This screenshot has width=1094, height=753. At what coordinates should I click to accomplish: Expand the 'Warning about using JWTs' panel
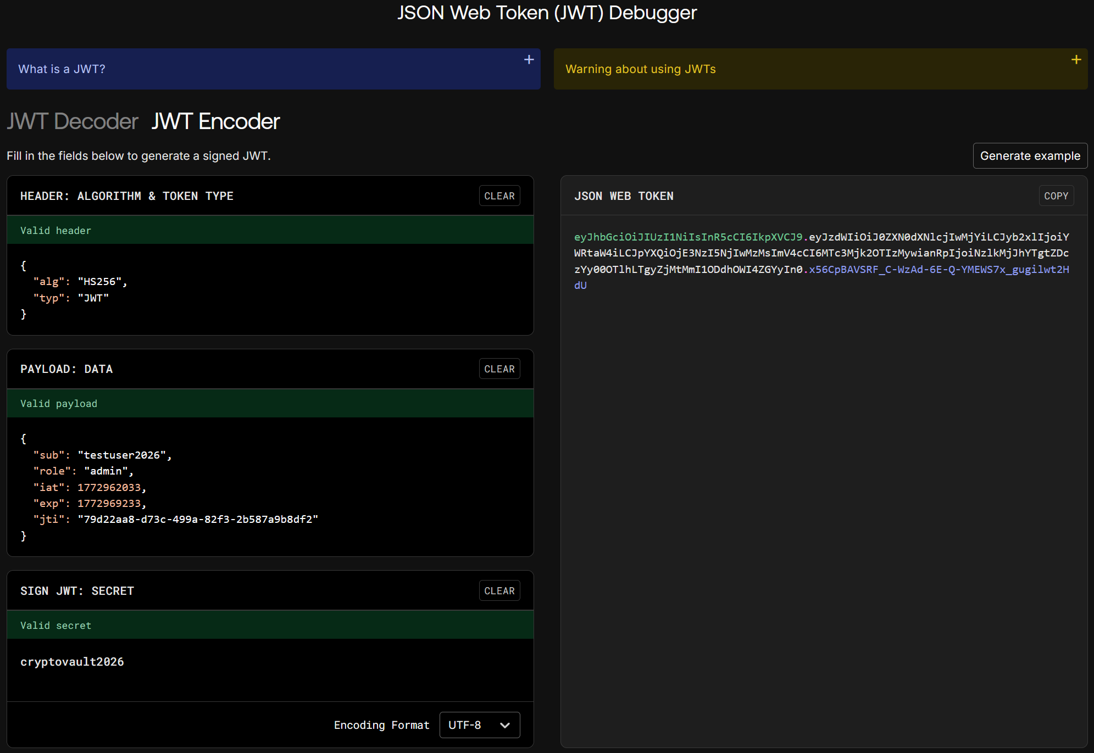(640, 69)
